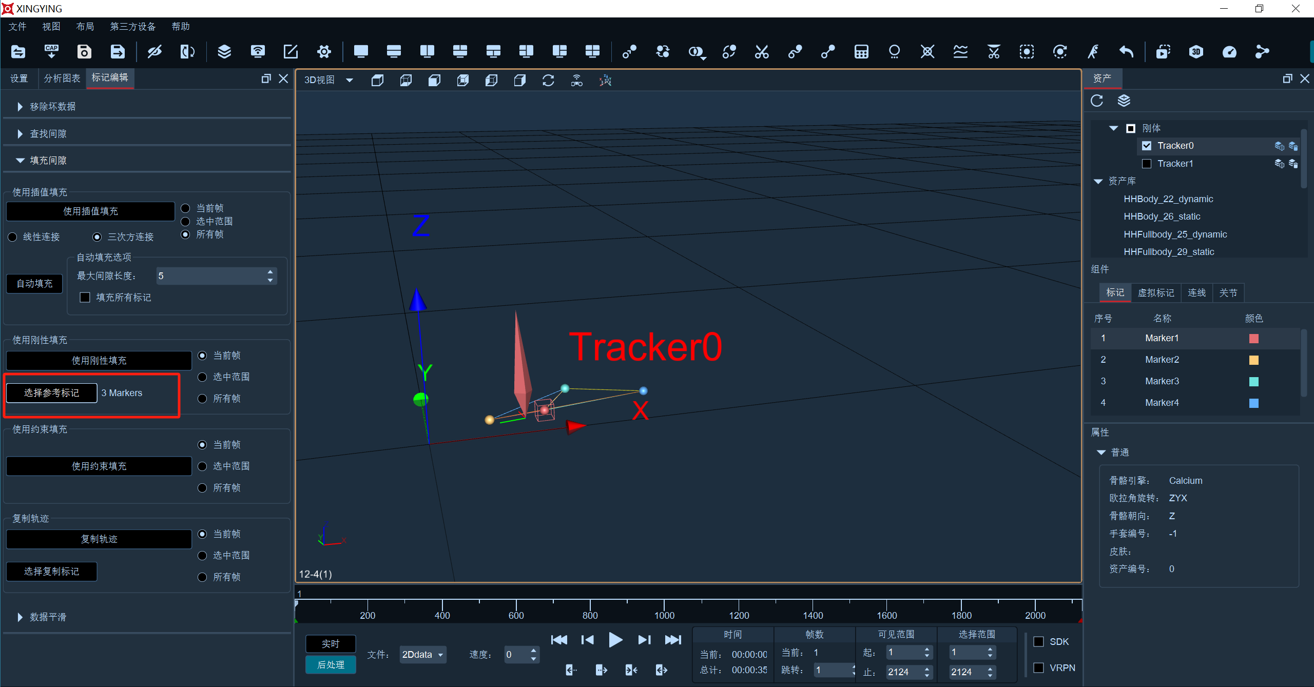This screenshot has width=1314, height=687.
Task: Click the refresh icon in assets panel
Action: (x=1097, y=101)
